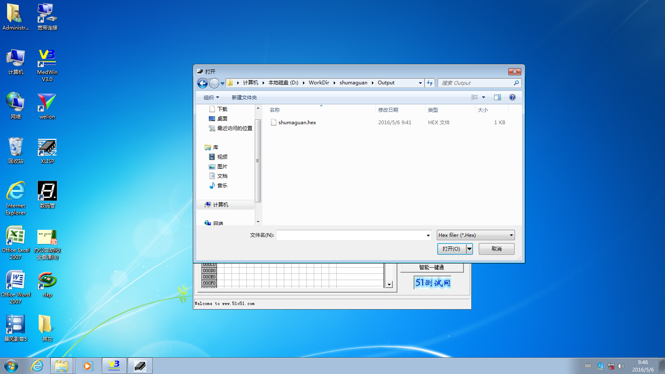Screen dimensions: 665x374
Task: Select the dxp desktop shortcut
Action: pyautogui.click(x=47, y=285)
